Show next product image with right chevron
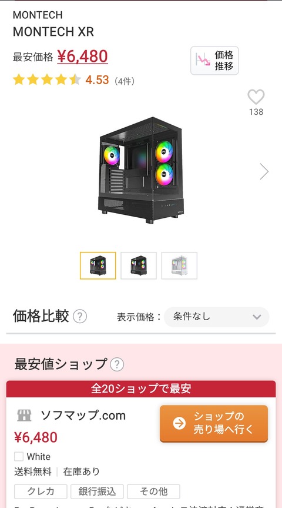Screen dimensions: 282x508 264,171
